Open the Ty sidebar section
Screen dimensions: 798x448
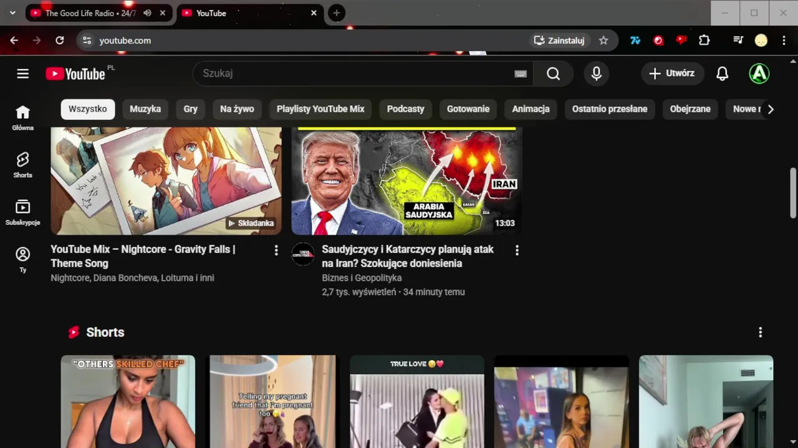pos(23,259)
